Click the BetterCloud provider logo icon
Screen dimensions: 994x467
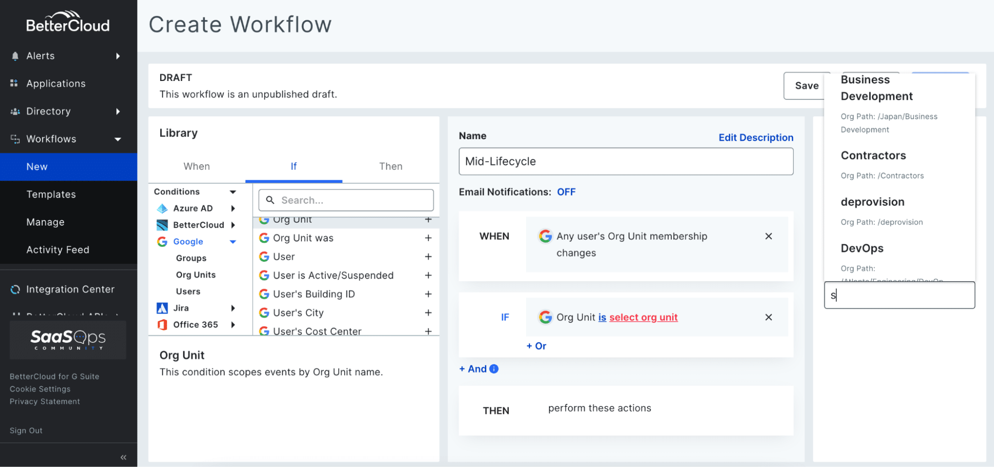162,225
